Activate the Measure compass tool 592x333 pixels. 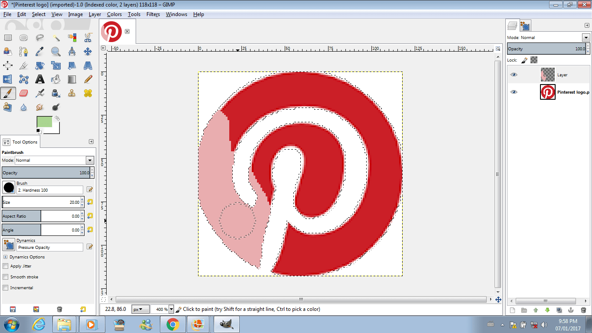point(72,52)
